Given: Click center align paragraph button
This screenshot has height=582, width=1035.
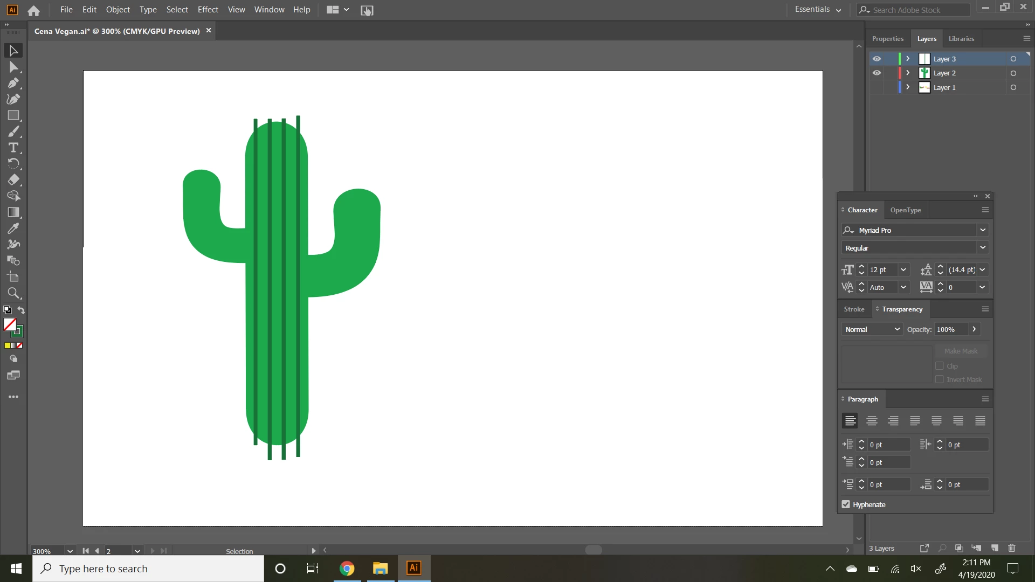Looking at the screenshot, I should (x=872, y=421).
